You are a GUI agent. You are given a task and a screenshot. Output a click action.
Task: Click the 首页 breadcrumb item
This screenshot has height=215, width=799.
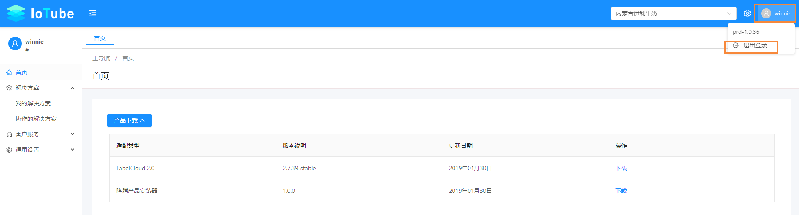[128, 58]
